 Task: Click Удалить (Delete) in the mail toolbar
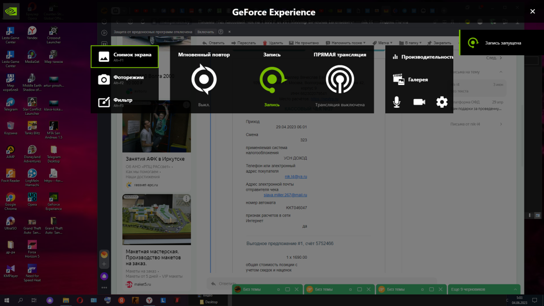[273, 43]
